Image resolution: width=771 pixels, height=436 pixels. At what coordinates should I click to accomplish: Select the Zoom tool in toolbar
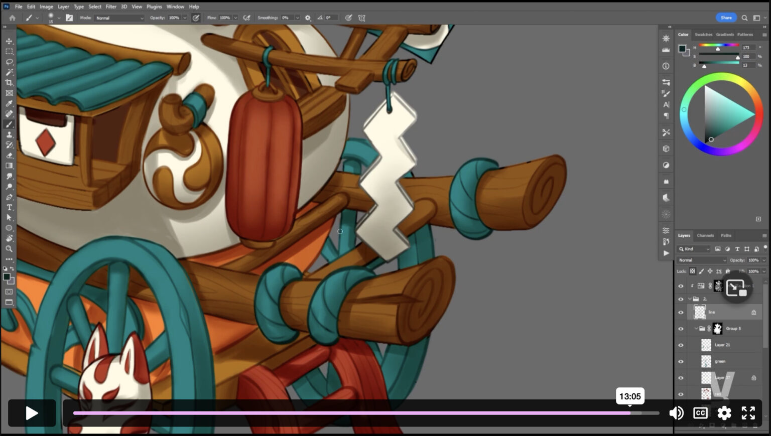(x=9, y=249)
